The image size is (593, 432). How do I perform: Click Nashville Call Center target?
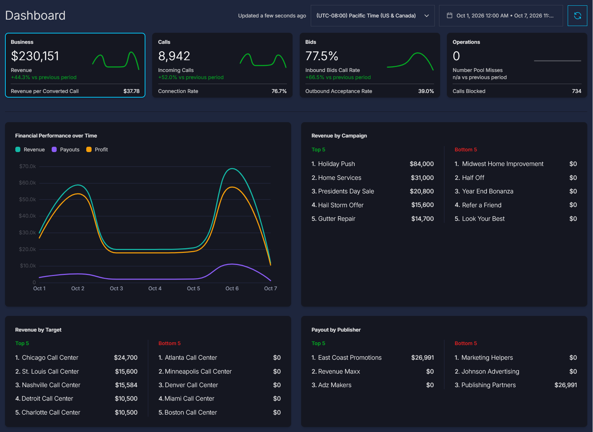click(76, 385)
